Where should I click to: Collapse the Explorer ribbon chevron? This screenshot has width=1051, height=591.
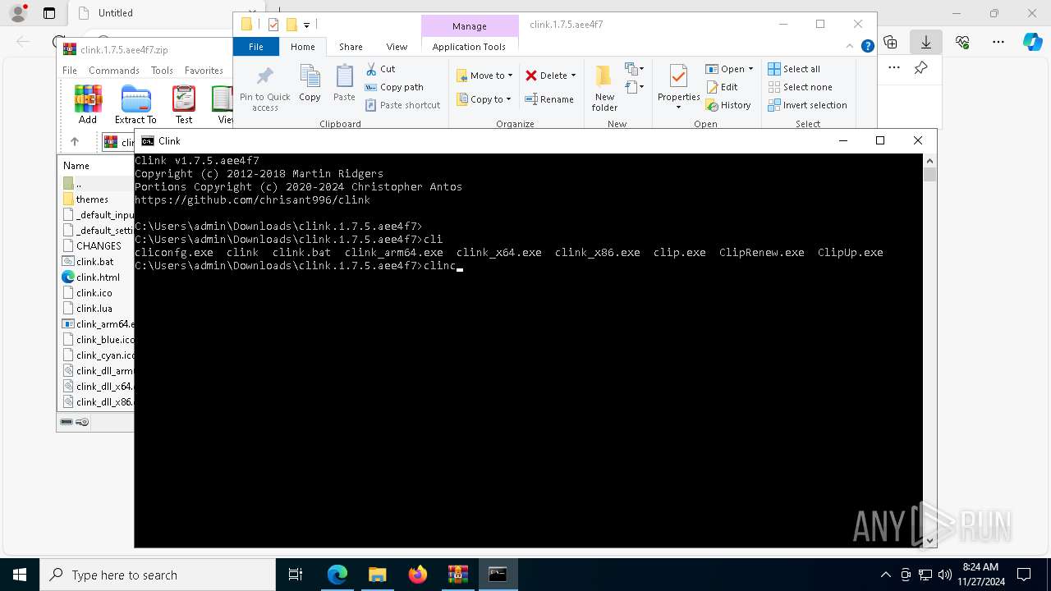(850, 47)
